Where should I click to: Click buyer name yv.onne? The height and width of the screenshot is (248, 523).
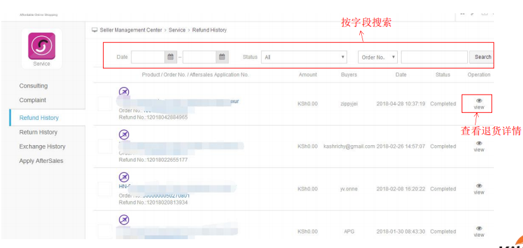tap(349, 189)
